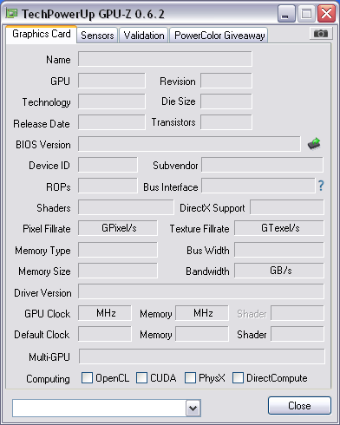Click the Memory Size field
The height and width of the screenshot is (425, 340).
[x=118, y=271]
